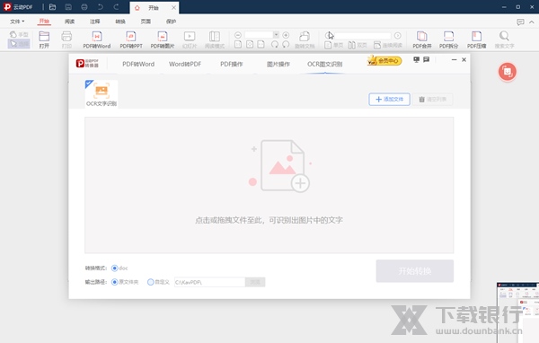Close the 开始 document tab
Image resolution: width=539 pixels, height=343 pixels.
pyautogui.click(x=173, y=7)
